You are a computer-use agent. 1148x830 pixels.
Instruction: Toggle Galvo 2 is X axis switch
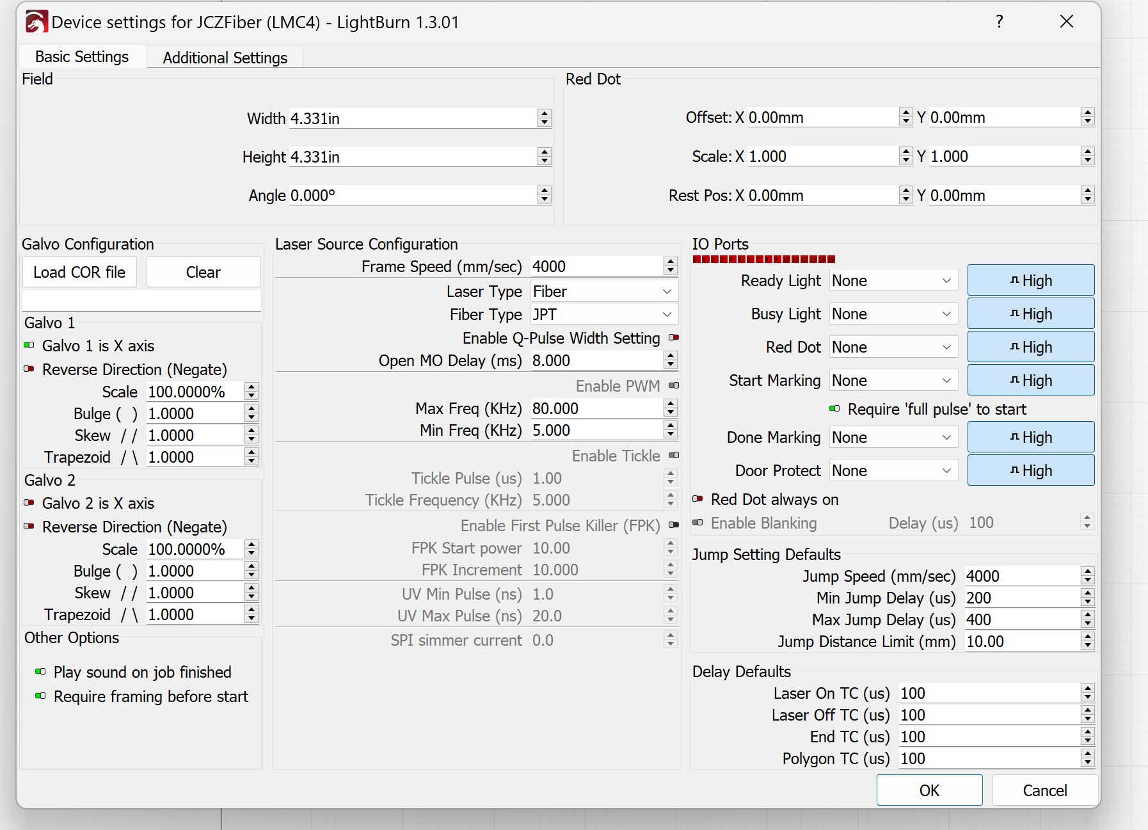29,503
